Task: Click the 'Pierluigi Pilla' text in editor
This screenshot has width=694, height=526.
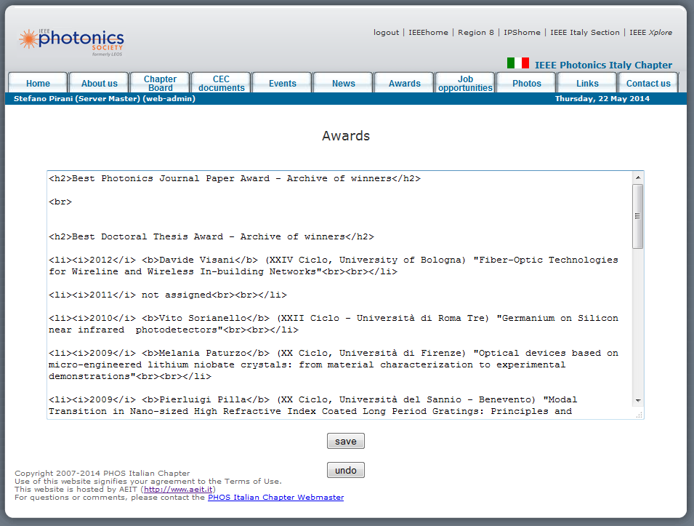Action: (x=202, y=399)
